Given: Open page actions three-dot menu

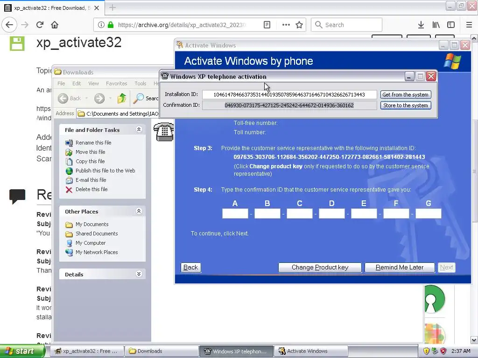Looking at the screenshot, I should click(x=286, y=25).
